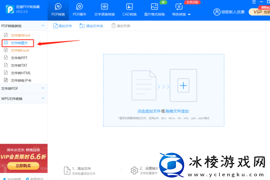Click the 添加文件夹 toolbar button
This screenshot has height=180, width=270.
91,26
